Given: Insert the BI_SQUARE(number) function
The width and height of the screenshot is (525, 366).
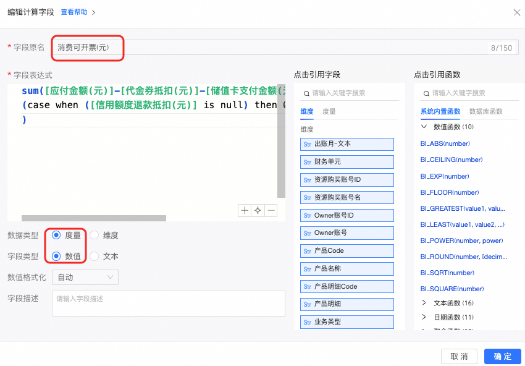Looking at the screenshot, I should (452, 289).
